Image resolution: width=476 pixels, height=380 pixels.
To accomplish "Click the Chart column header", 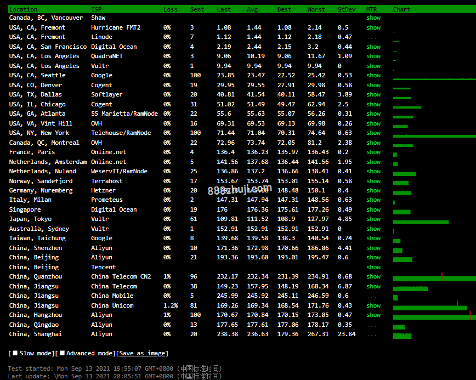I will point(401,9).
